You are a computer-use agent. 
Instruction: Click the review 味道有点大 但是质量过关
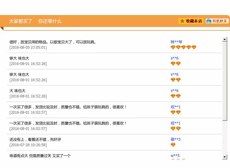coord(40,156)
